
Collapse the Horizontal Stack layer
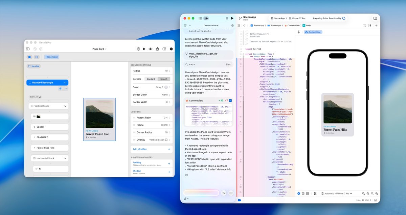(x=65, y=158)
